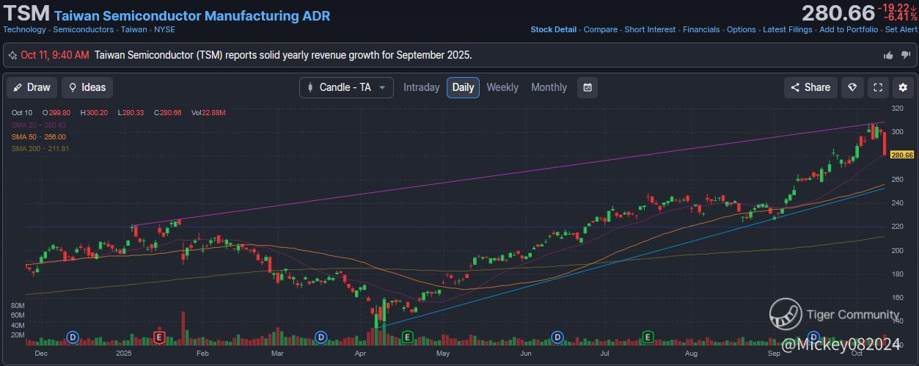Image resolution: width=919 pixels, height=366 pixels.
Task: Open the Short Interest link
Action: (650, 29)
